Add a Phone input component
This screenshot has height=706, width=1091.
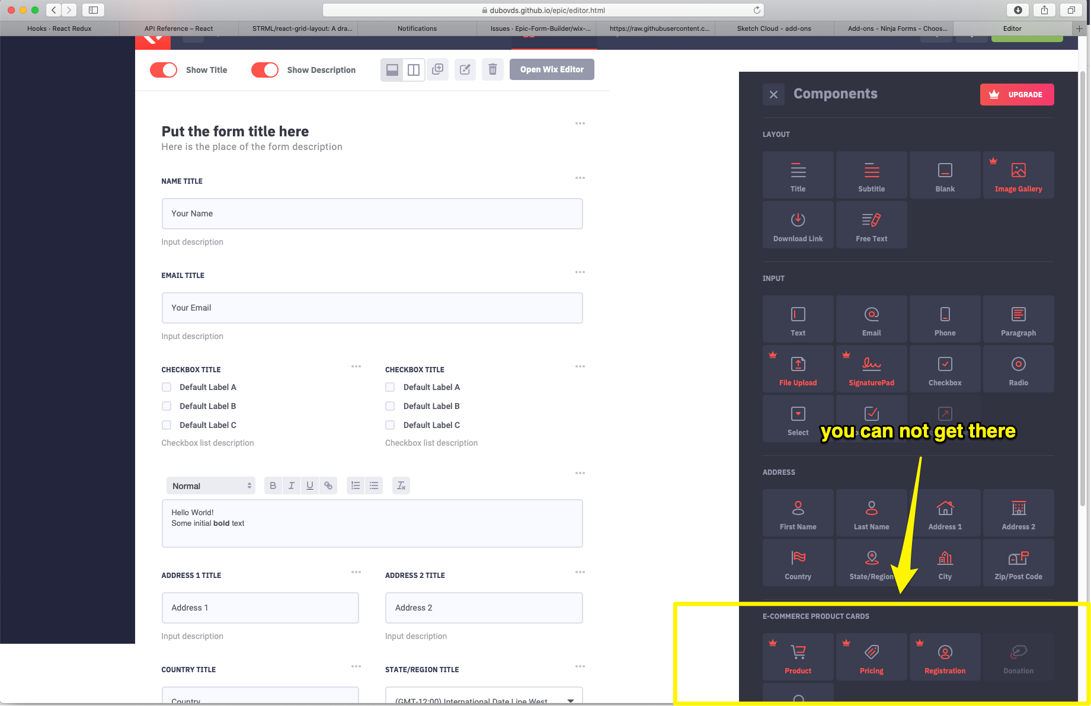[944, 318]
